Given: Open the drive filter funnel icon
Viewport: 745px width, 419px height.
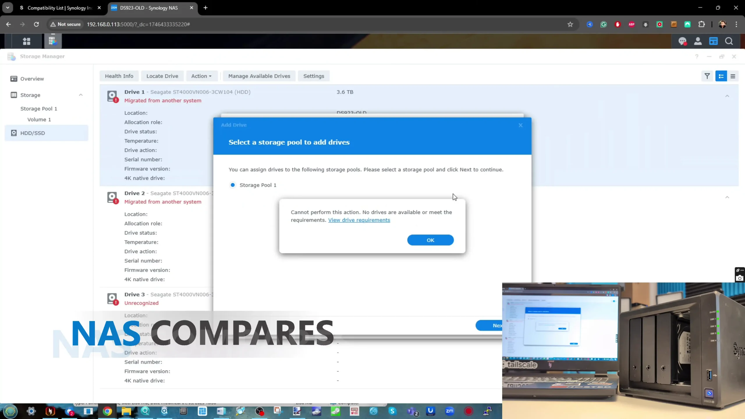Looking at the screenshot, I should click(x=707, y=76).
